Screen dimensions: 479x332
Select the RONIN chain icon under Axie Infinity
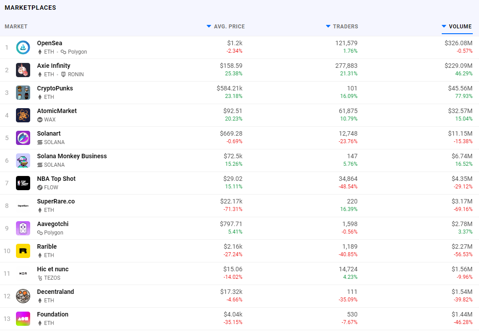pyautogui.click(x=63, y=74)
